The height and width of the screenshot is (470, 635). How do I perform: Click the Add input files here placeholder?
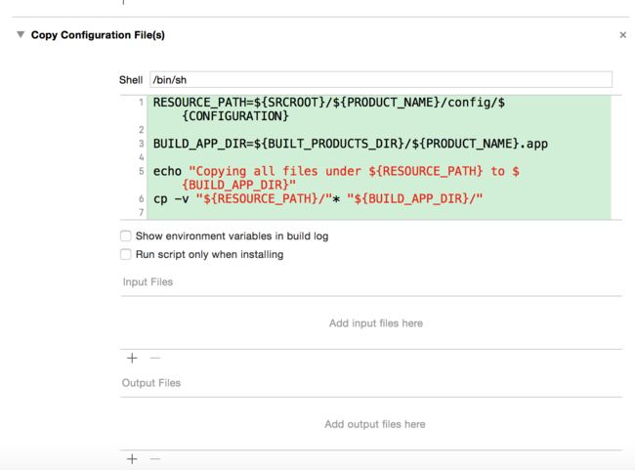pos(376,323)
